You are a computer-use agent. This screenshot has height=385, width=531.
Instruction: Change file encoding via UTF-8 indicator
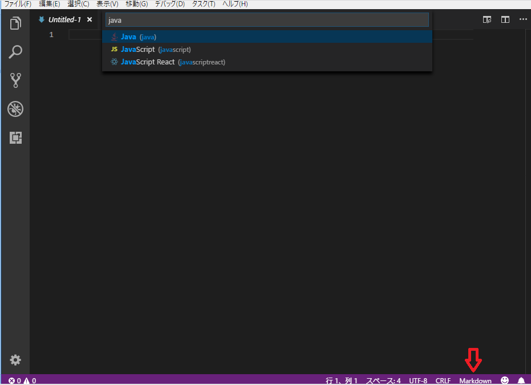pyautogui.click(x=418, y=380)
